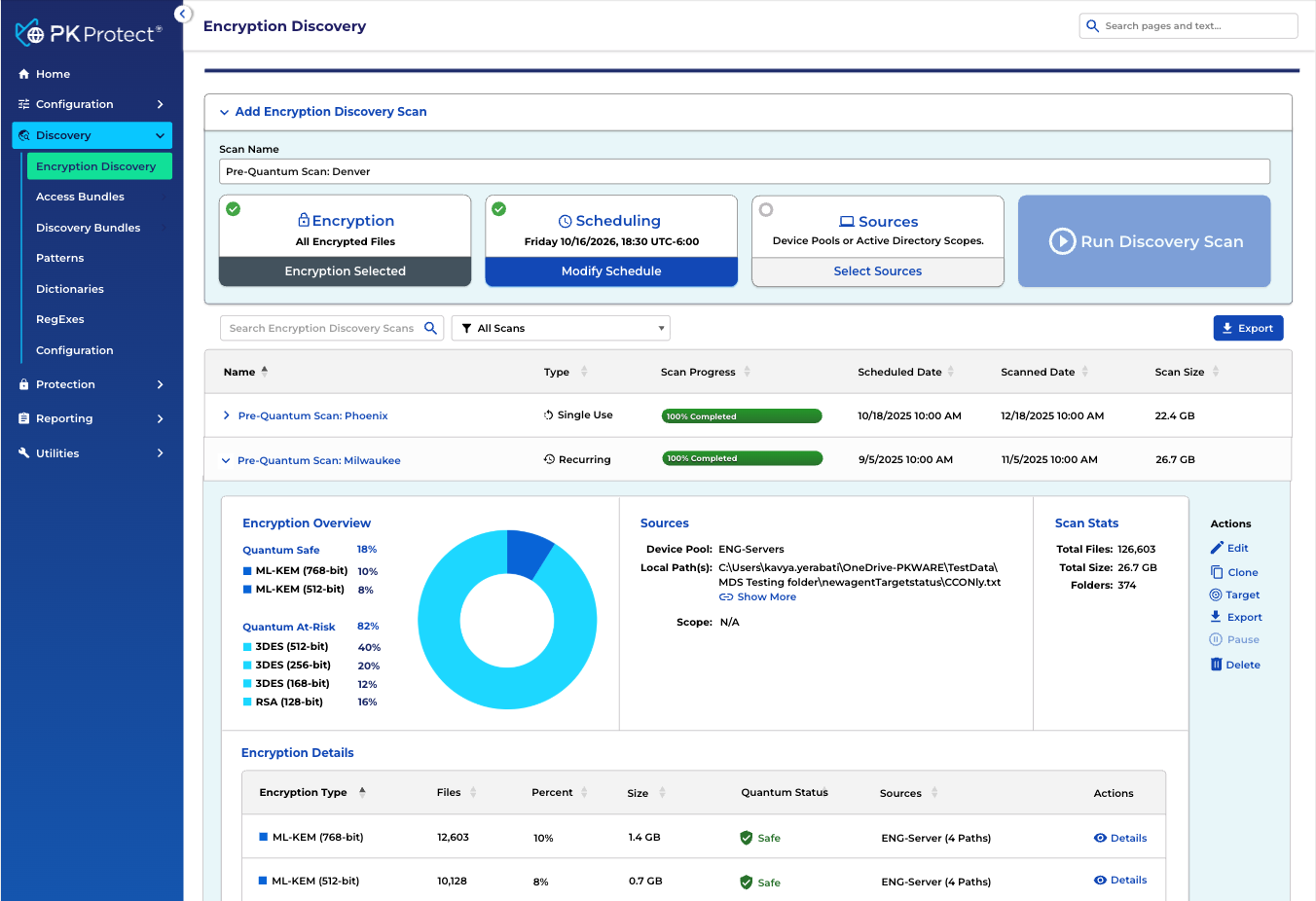This screenshot has width=1316, height=901.
Task: Collapse the Add Encryption Discovery Scan panel
Action: (224, 112)
